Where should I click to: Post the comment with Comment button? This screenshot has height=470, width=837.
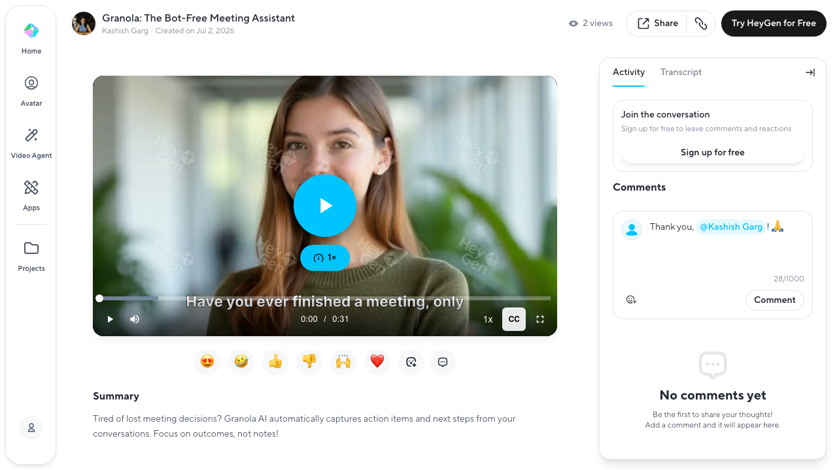[x=775, y=300]
